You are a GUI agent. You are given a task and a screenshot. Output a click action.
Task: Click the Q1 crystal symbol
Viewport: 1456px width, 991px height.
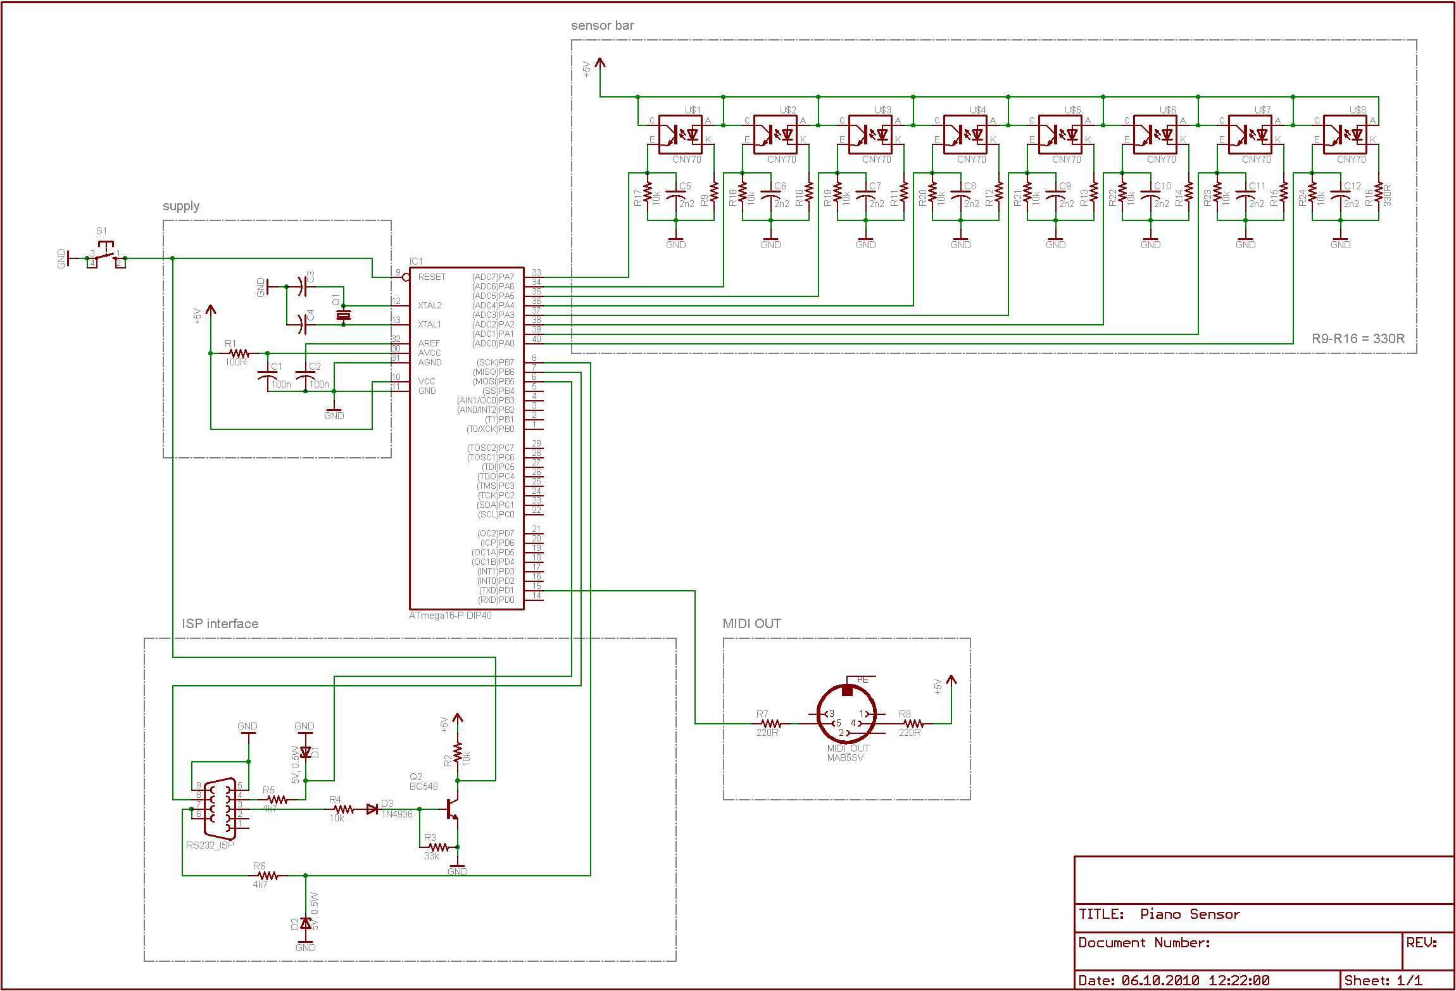pyautogui.click(x=344, y=315)
